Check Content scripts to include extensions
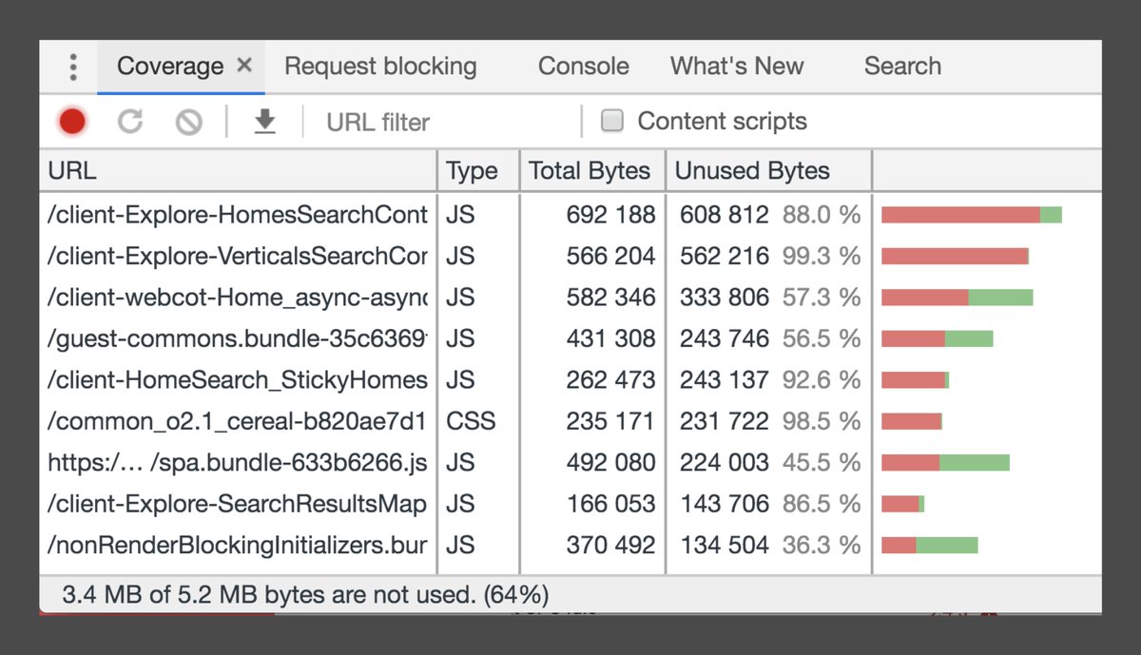Screen dimensions: 1141x655 [611, 121]
